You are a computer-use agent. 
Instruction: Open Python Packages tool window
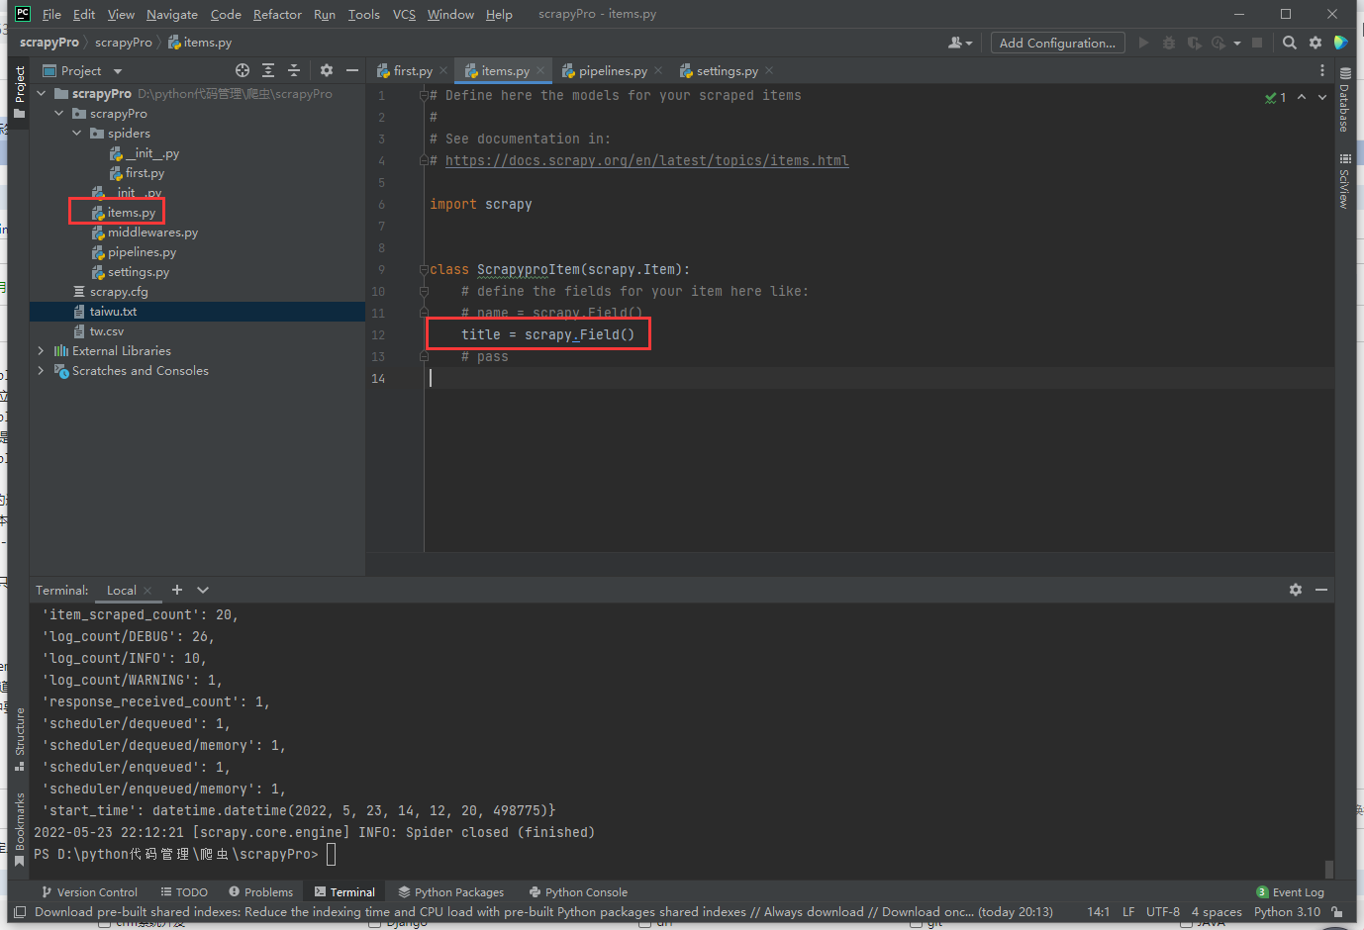click(x=450, y=892)
